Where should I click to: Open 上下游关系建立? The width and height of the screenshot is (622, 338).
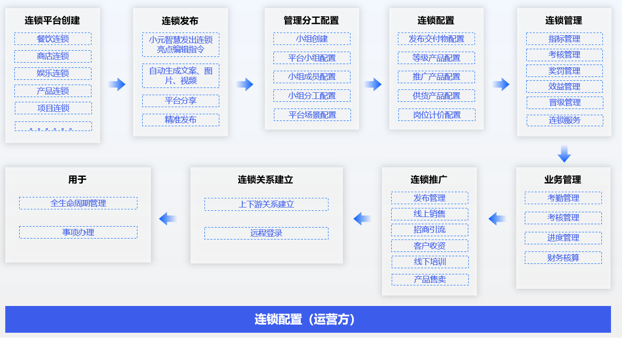pyautogui.click(x=266, y=204)
